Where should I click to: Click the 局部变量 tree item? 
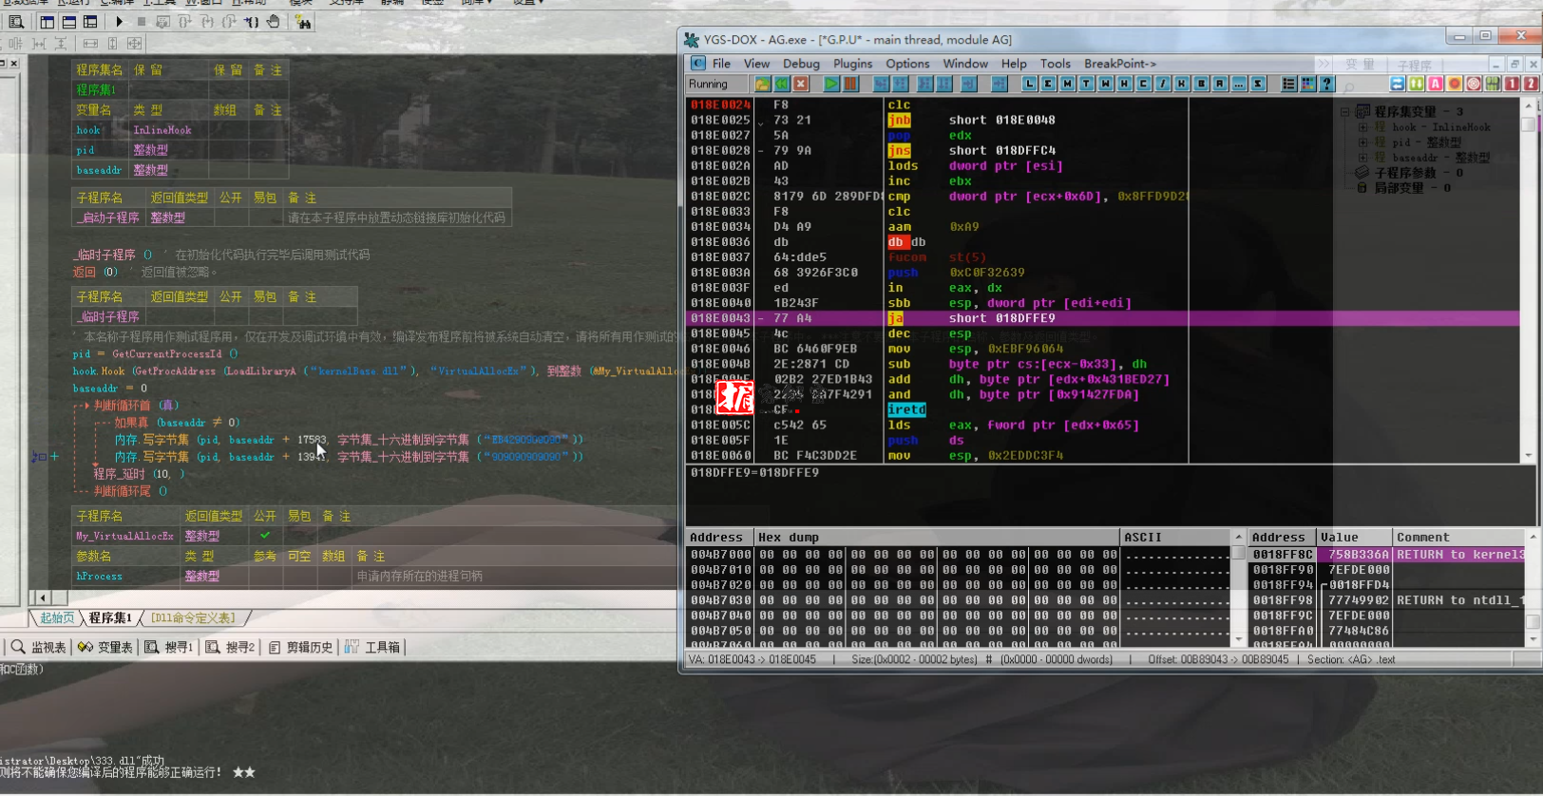1404,188
